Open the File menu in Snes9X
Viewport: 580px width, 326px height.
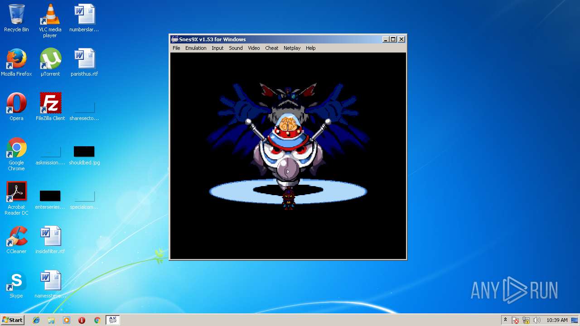tap(176, 48)
